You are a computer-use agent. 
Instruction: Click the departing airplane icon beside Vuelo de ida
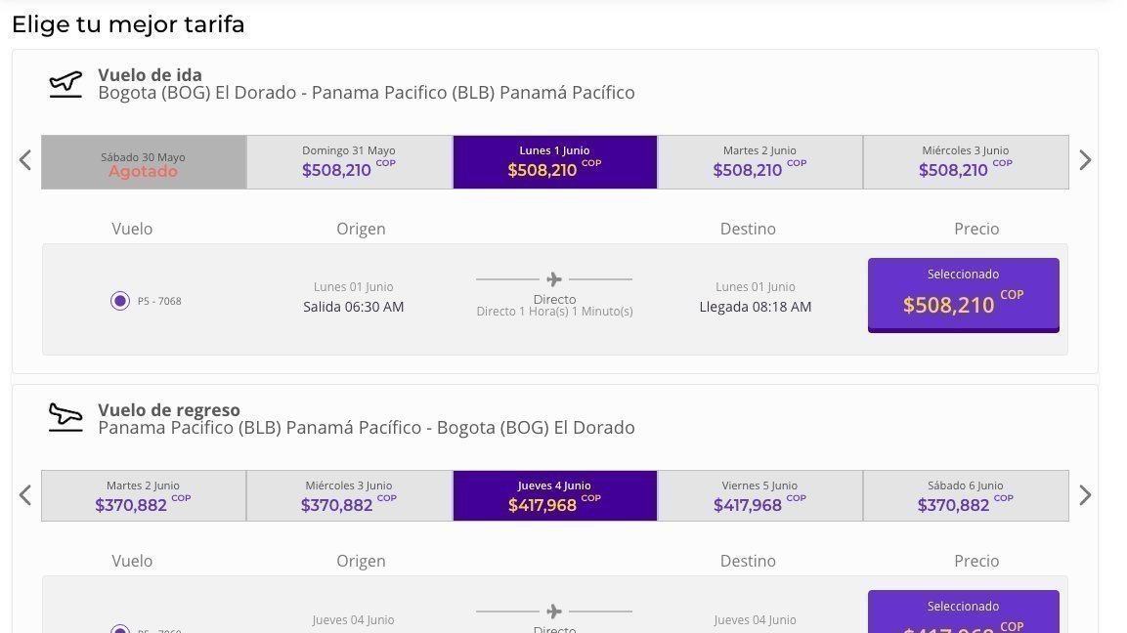(65, 84)
